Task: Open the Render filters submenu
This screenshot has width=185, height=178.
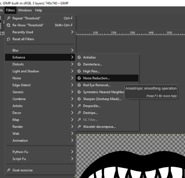Action: (40, 127)
